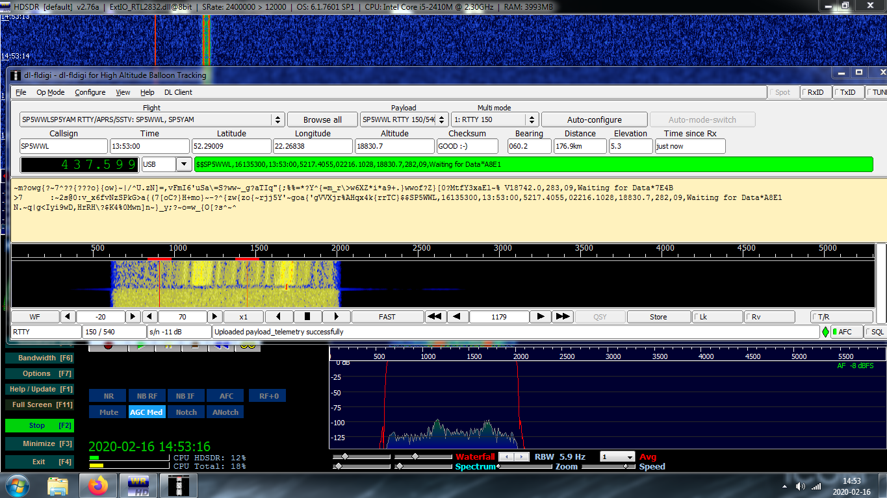The image size is (887, 498).
Task: Click the Browse all button
Action: (x=322, y=119)
